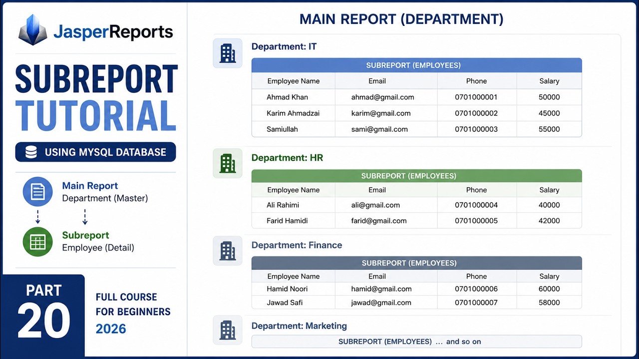The width and height of the screenshot is (639, 359).
Task: Click the JasperReports crystal logo icon
Action: click(32, 30)
